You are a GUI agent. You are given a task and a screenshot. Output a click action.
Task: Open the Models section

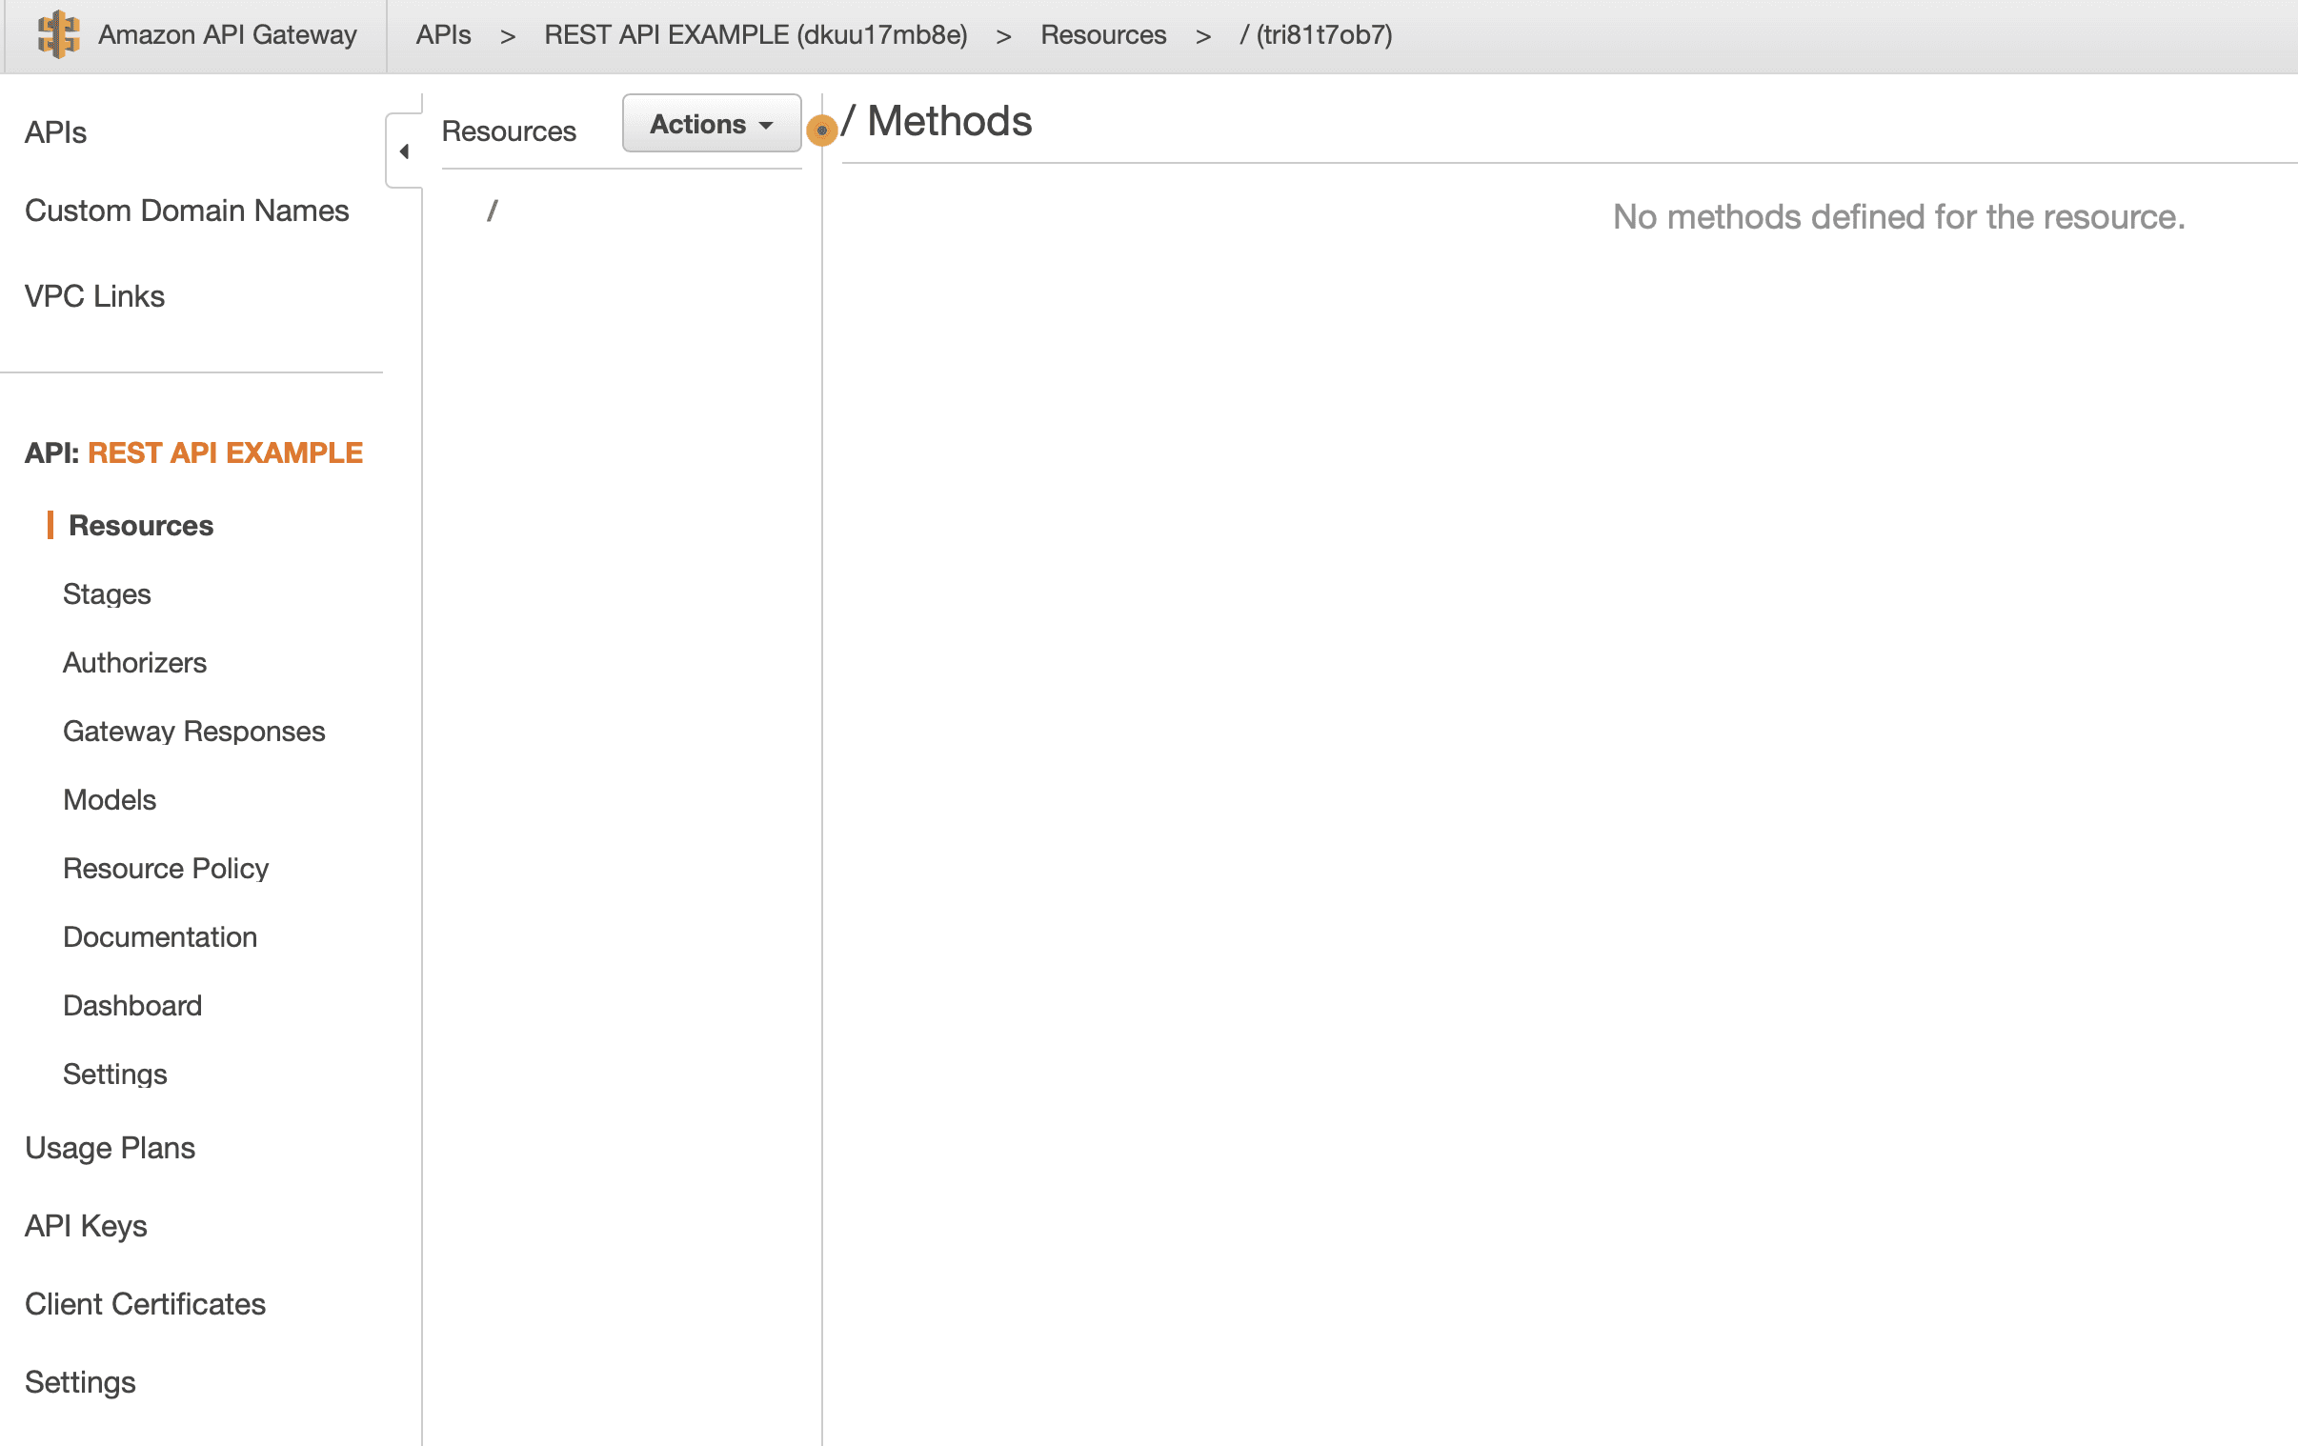point(110,800)
